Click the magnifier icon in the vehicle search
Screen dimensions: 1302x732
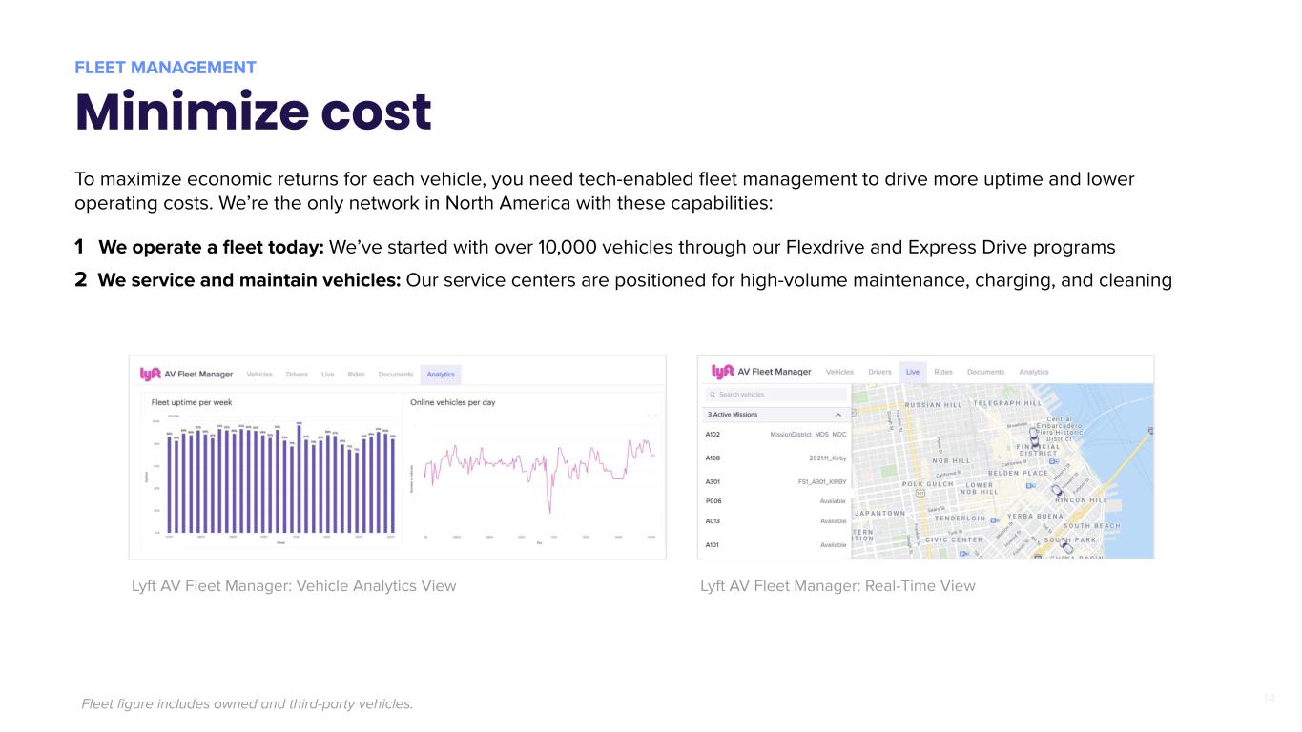712,395
